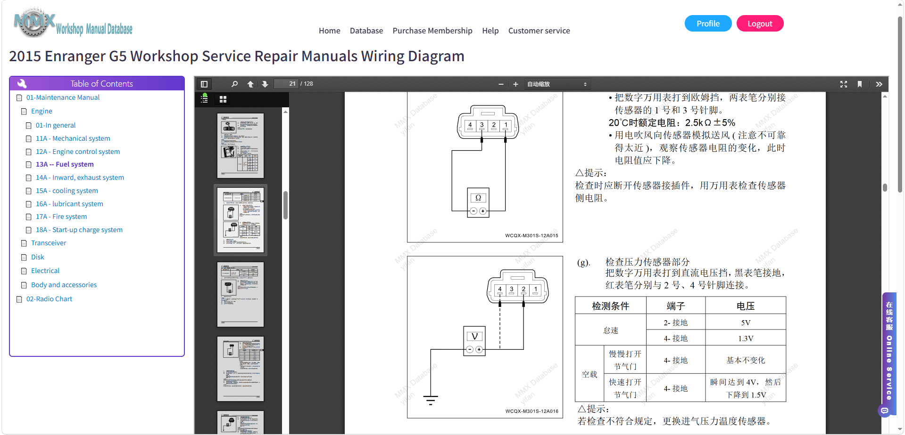Show document outline view

[204, 99]
